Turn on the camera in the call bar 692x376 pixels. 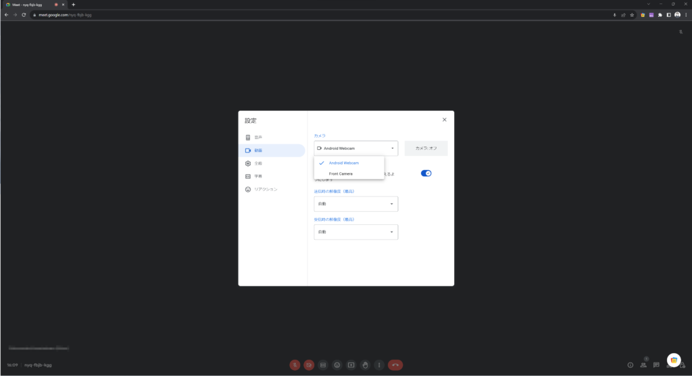309,365
